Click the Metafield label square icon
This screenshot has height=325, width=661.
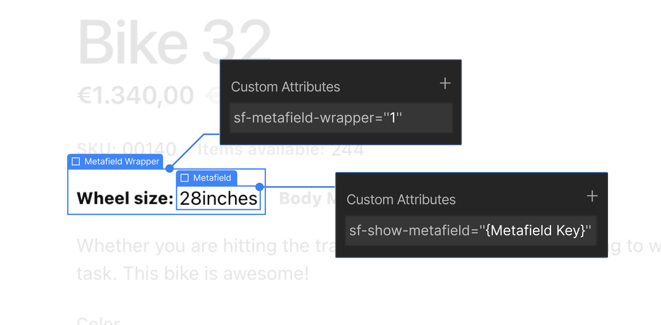click(185, 178)
